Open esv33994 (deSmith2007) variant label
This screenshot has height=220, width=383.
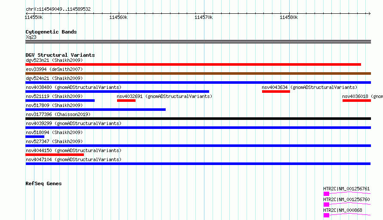[x=54, y=69]
